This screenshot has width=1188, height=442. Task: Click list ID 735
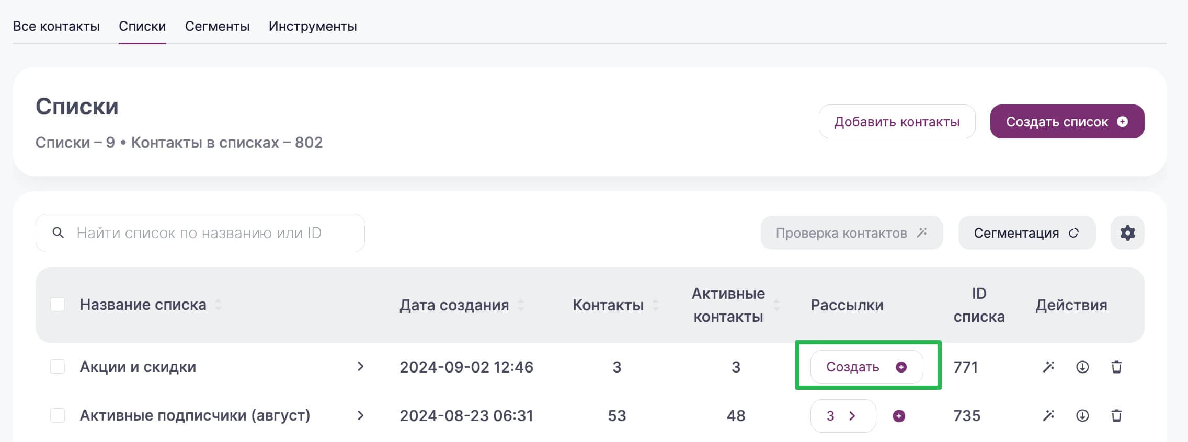tap(967, 415)
